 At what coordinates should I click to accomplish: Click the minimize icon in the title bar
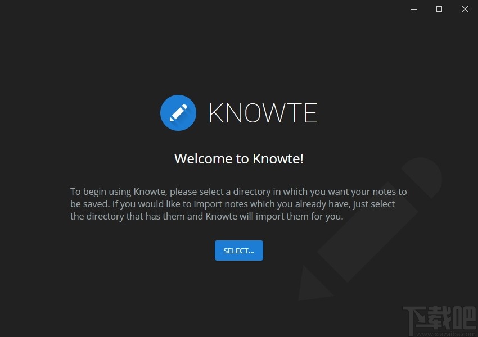coord(413,9)
